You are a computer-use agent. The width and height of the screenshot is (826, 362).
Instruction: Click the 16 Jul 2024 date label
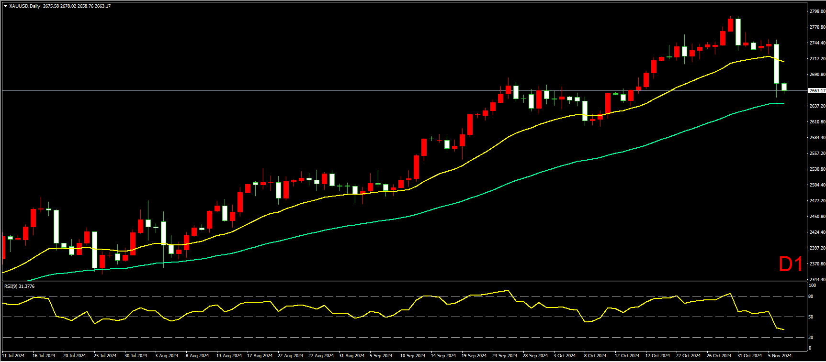44,356
